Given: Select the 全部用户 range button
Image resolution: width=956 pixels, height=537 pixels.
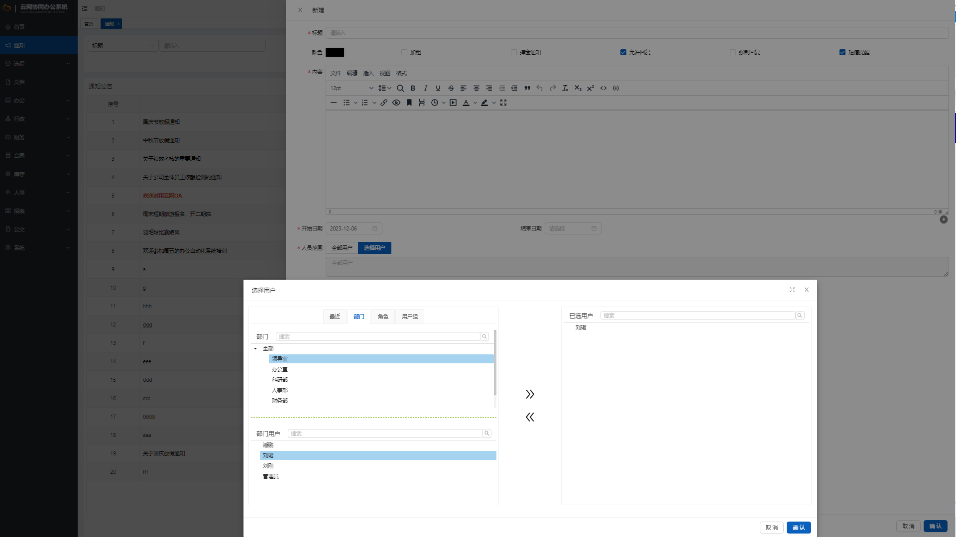Looking at the screenshot, I should pos(342,248).
